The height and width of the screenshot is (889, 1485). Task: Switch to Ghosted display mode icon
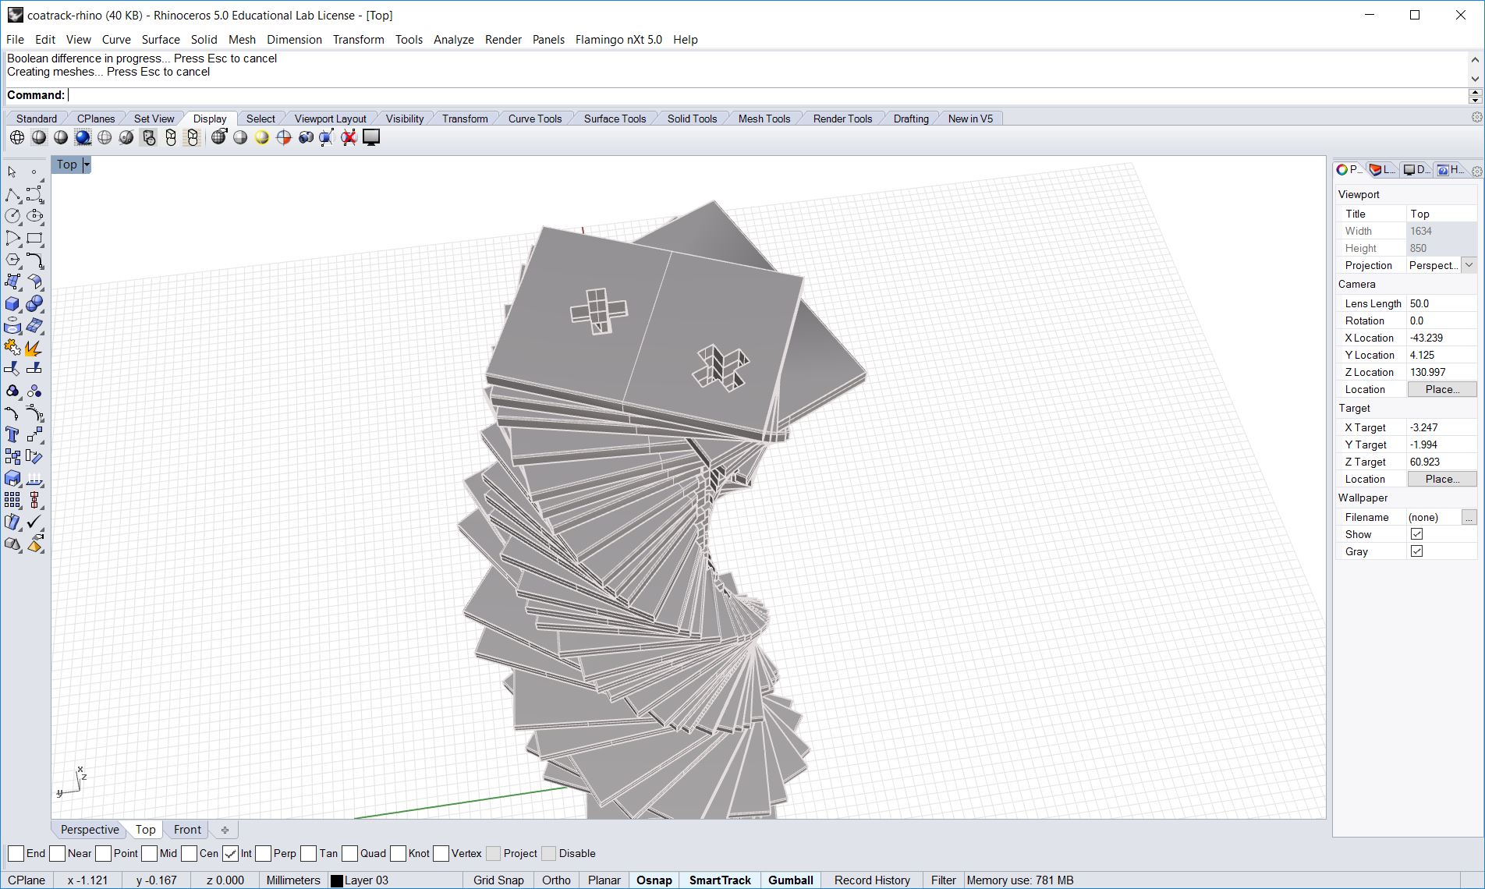pyautogui.click(x=105, y=138)
